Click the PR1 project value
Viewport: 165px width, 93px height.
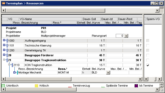pyautogui.click(x=44, y=28)
